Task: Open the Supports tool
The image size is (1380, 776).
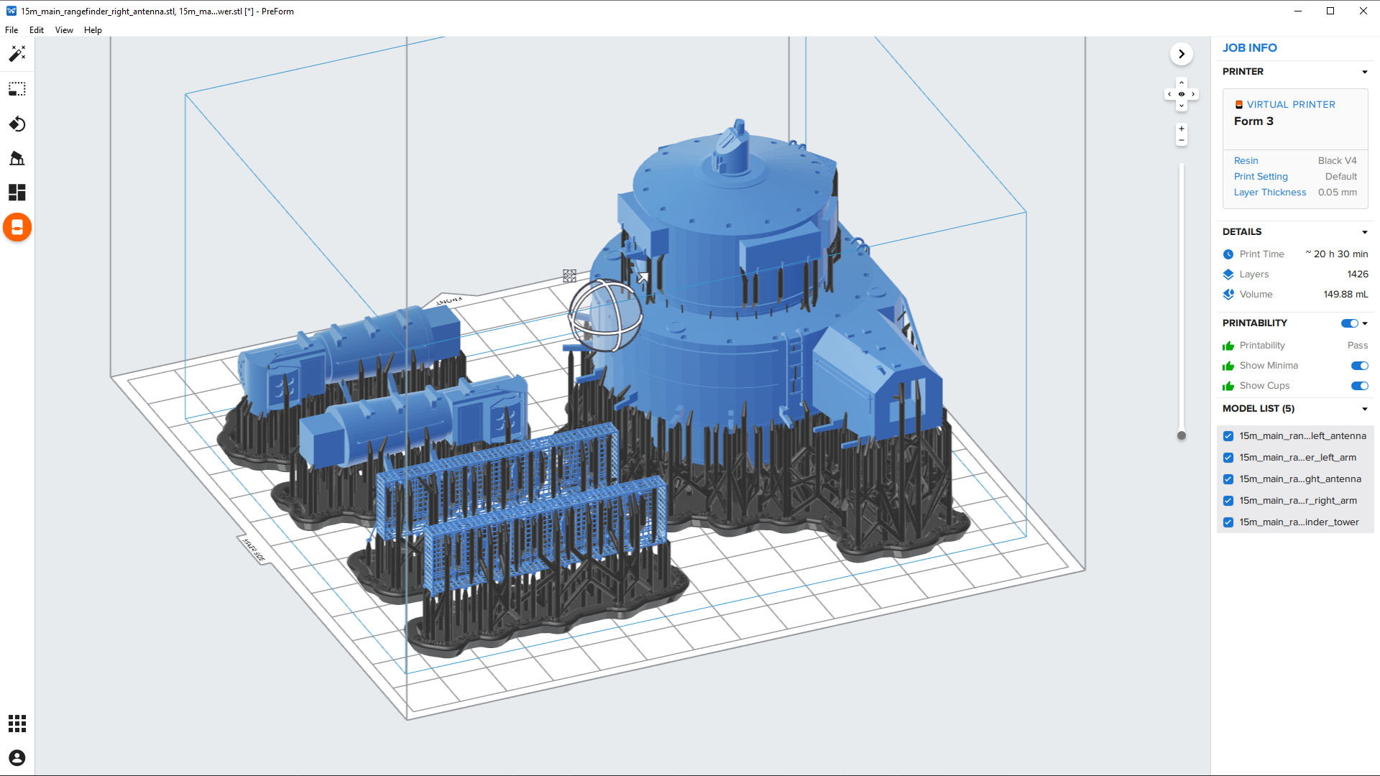Action: click(x=17, y=158)
